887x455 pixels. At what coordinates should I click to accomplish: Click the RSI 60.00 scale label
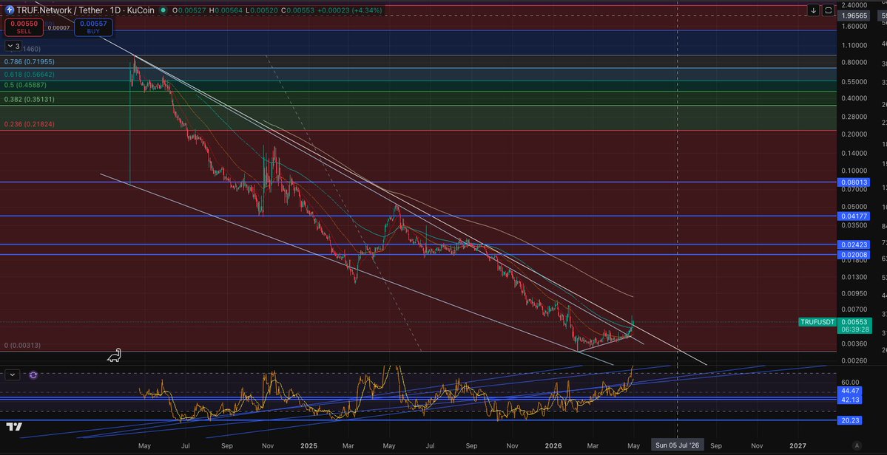click(x=850, y=382)
